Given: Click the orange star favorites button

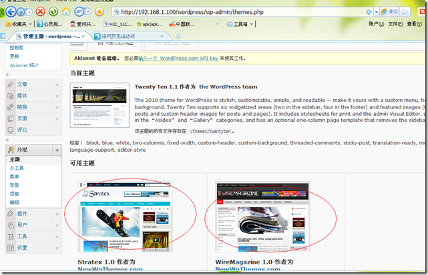Looking at the screenshot, I should 99,11.
